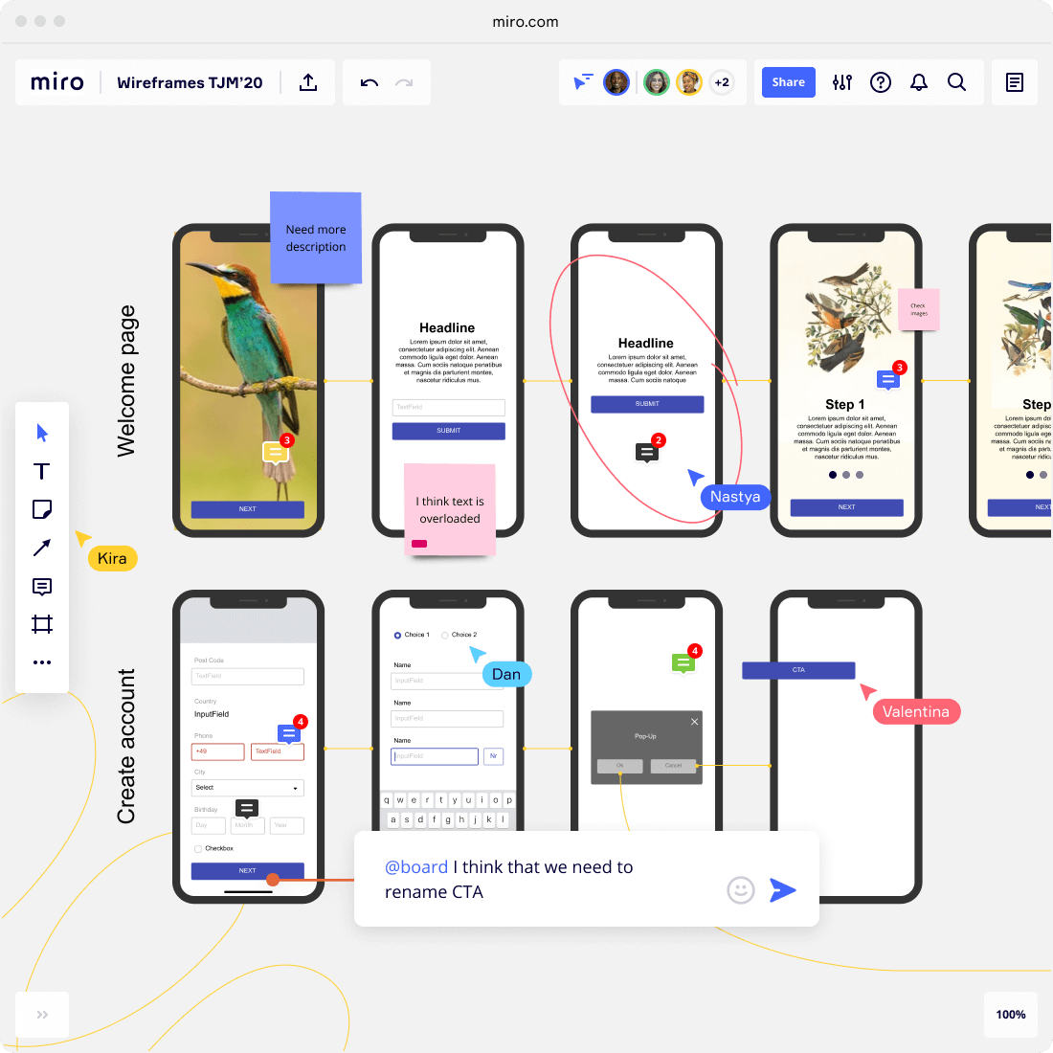Select the Choice 2 radio button
Screen dimensions: 1053x1053
coord(444,635)
